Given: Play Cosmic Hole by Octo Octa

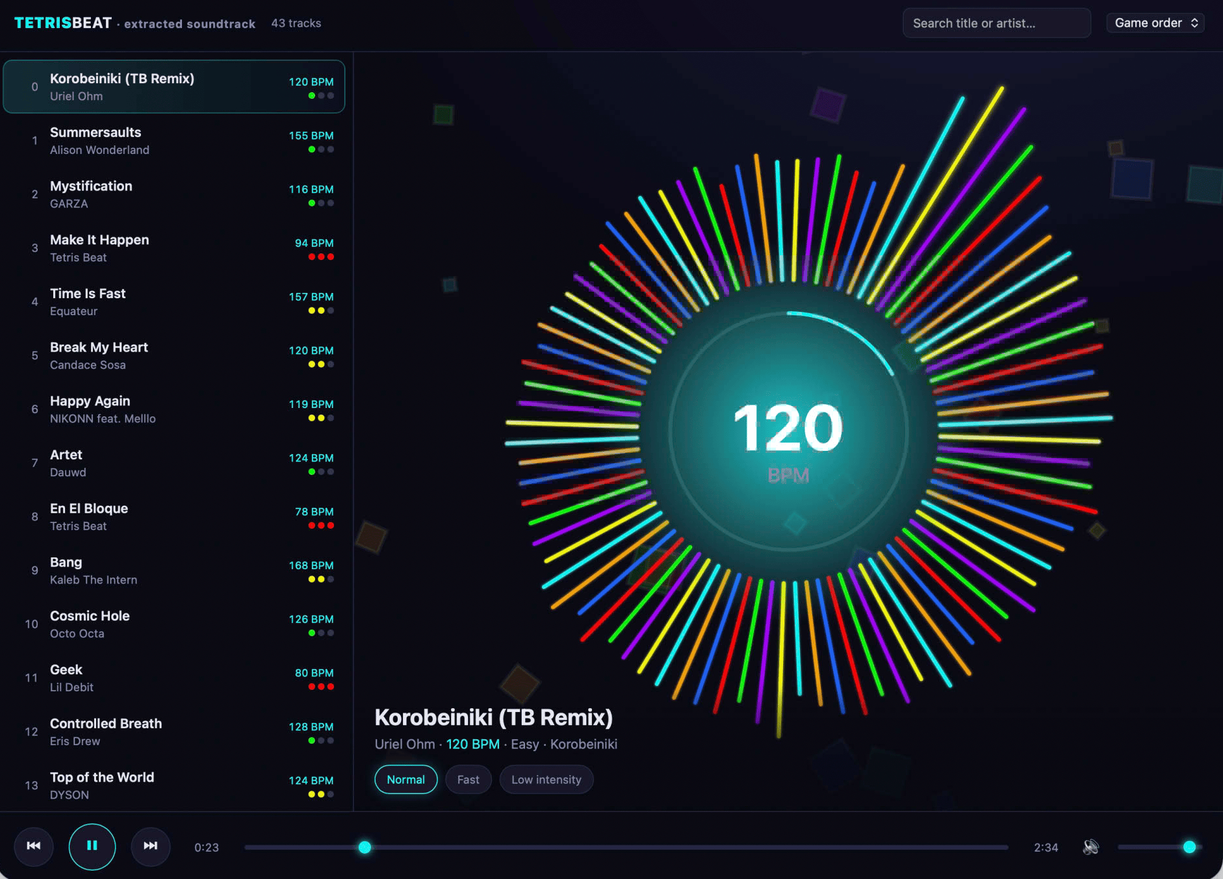Looking at the screenshot, I should pos(174,624).
